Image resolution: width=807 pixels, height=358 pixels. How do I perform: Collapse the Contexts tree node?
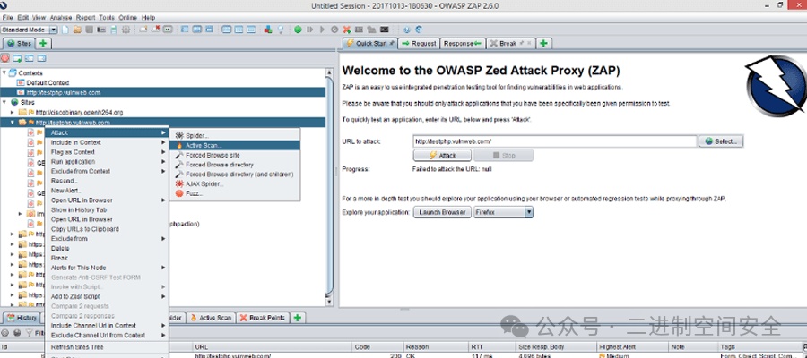(4, 72)
